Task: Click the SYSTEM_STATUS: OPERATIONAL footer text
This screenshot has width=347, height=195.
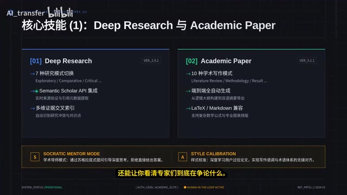Action: (x=42, y=187)
